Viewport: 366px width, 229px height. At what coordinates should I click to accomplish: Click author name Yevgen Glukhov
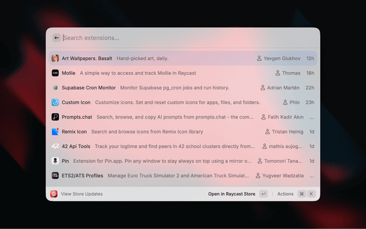tap(282, 58)
